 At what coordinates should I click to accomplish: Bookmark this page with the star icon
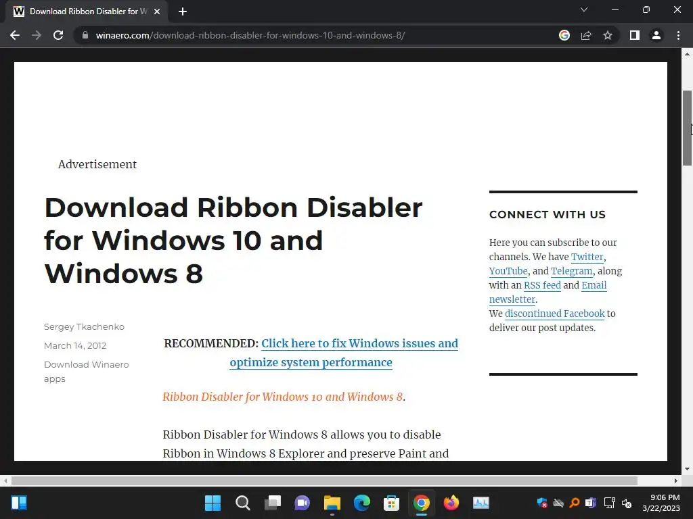click(x=608, y=35)
